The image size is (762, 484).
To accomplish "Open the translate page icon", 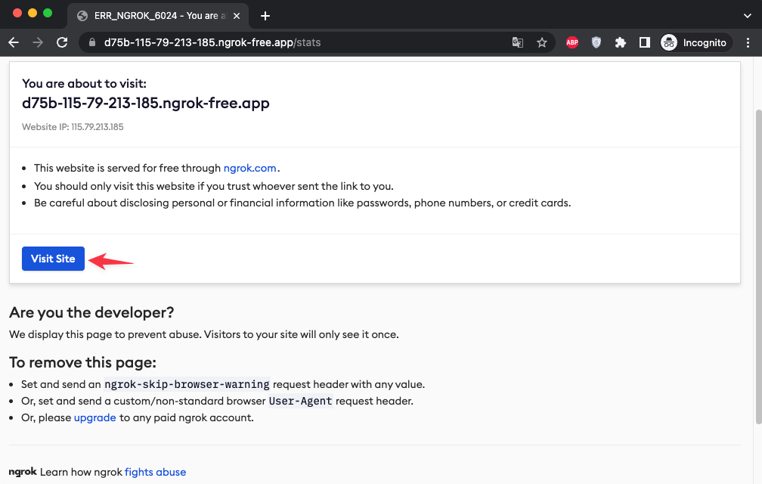I will 518,43.
